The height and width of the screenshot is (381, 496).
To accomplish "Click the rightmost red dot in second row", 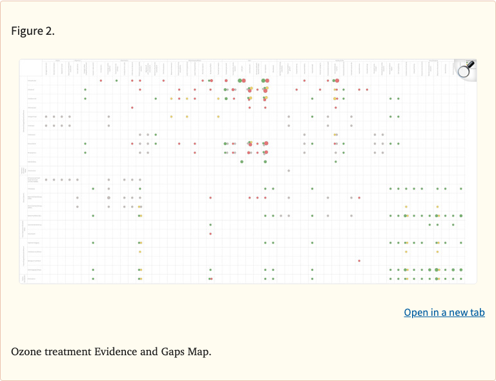I will pos(367,90).
